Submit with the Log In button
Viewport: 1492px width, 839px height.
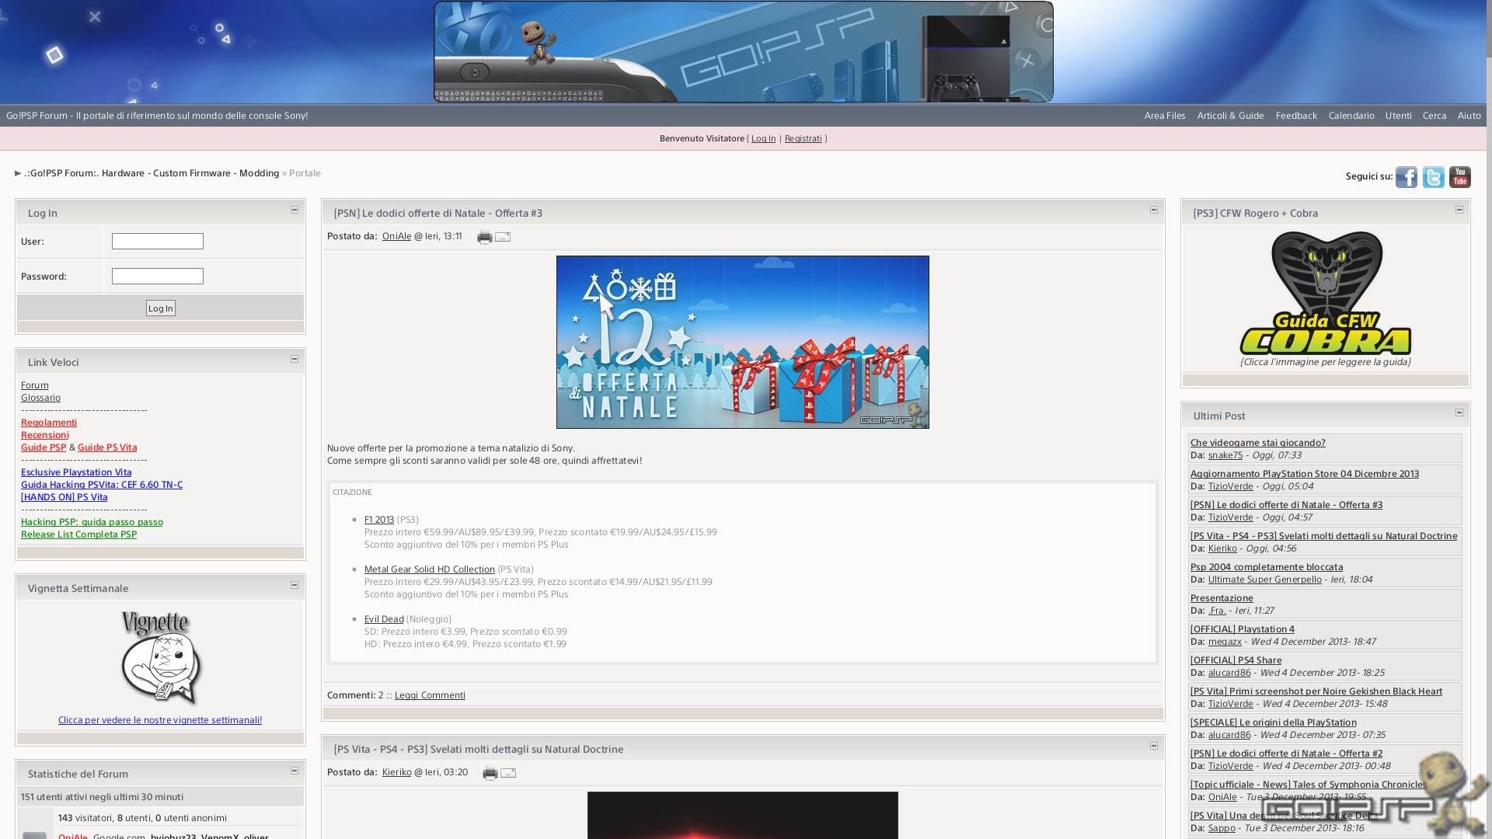tap(161, 308)
